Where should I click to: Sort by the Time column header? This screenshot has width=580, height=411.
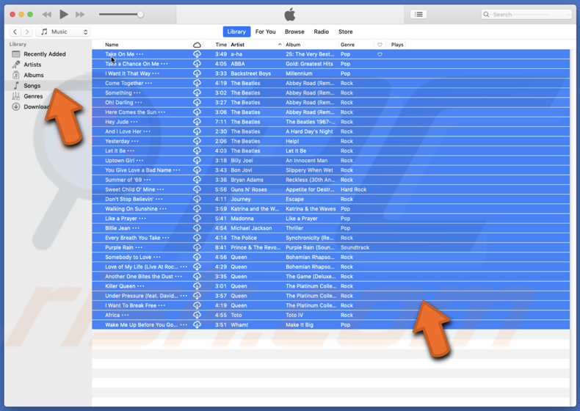pos(221,45)
